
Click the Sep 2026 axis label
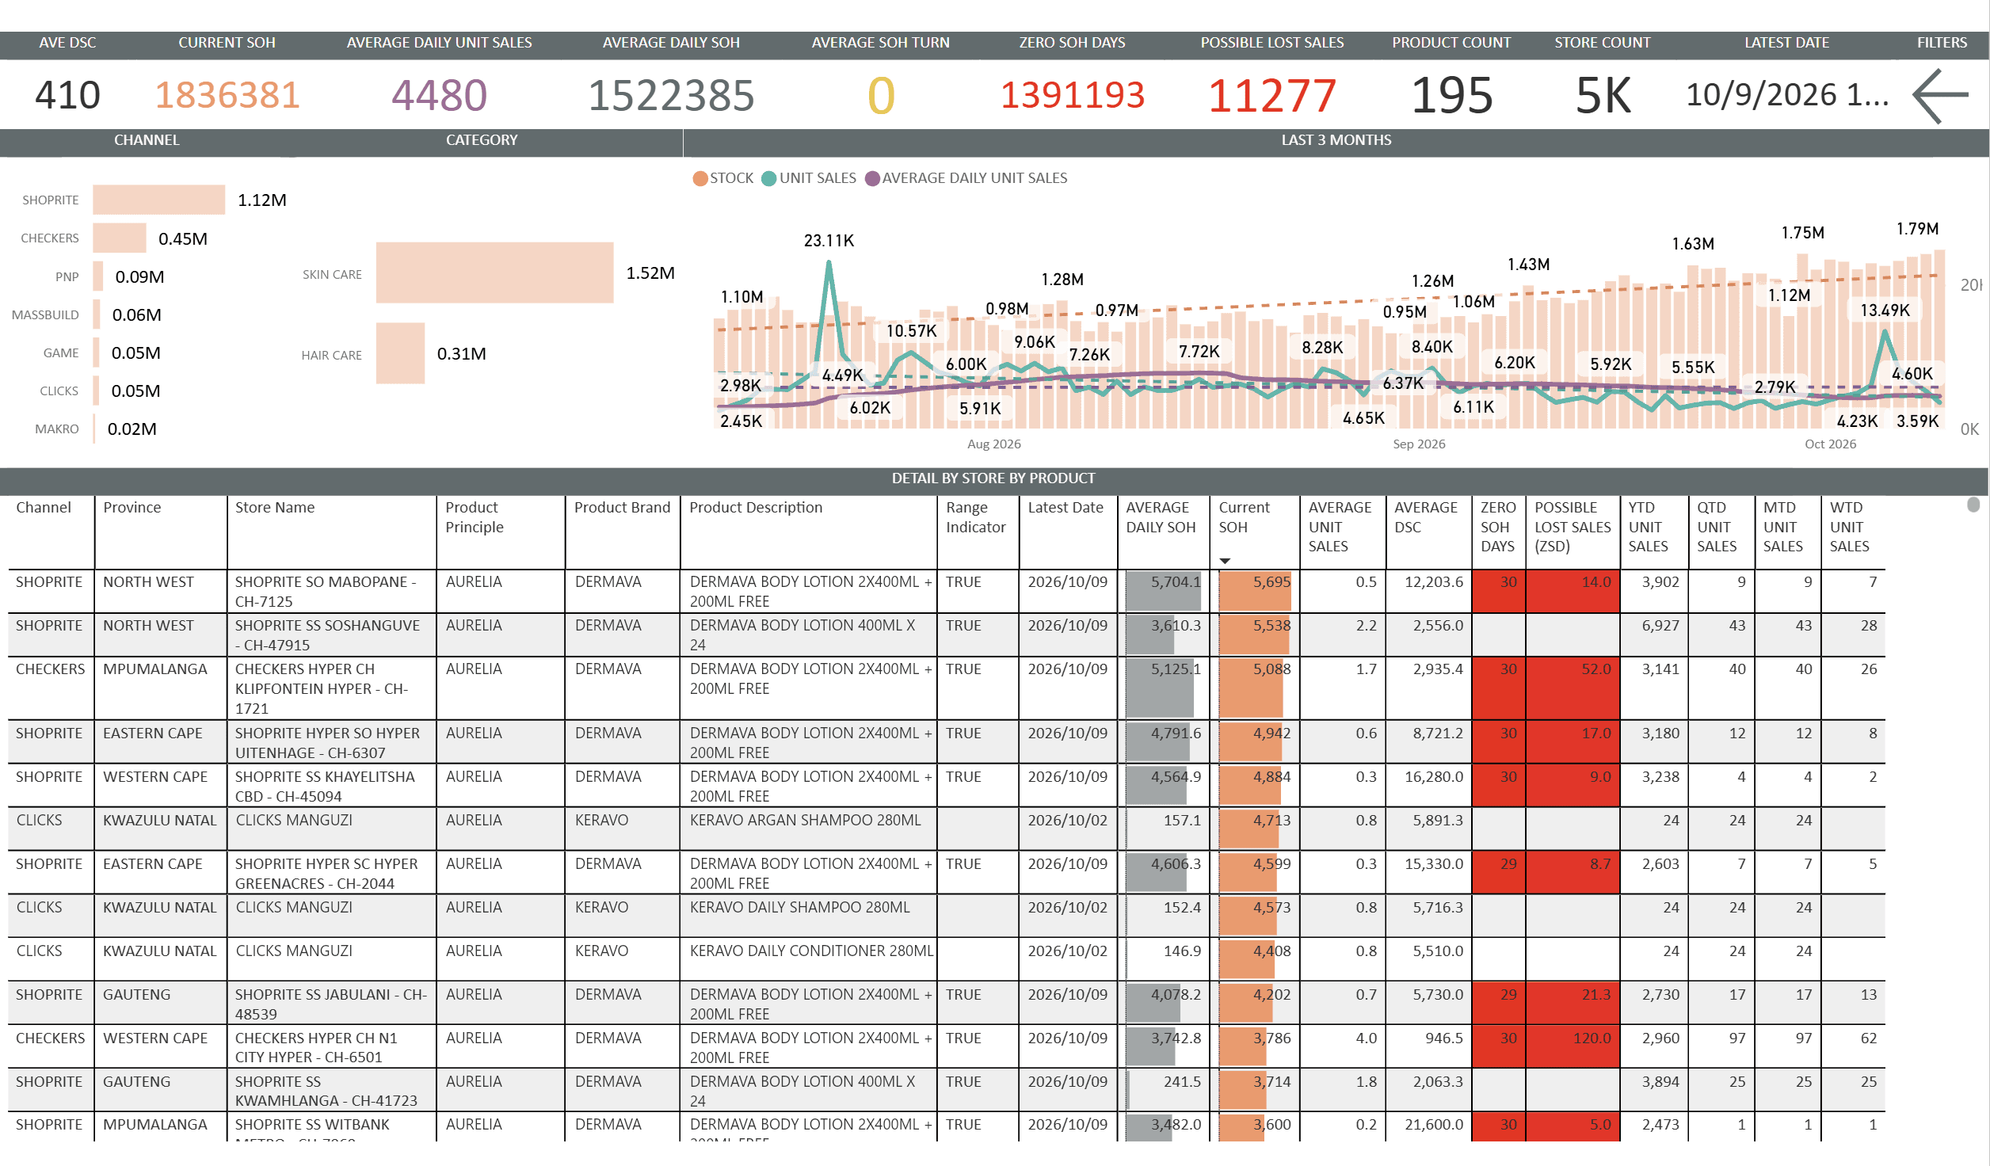pos(1419,444)
